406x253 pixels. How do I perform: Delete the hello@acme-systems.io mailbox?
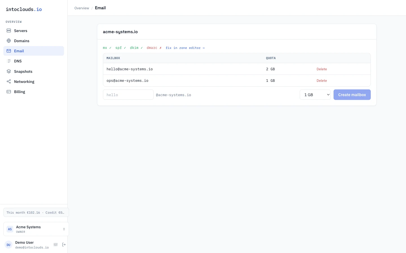[x=322, y=69]
